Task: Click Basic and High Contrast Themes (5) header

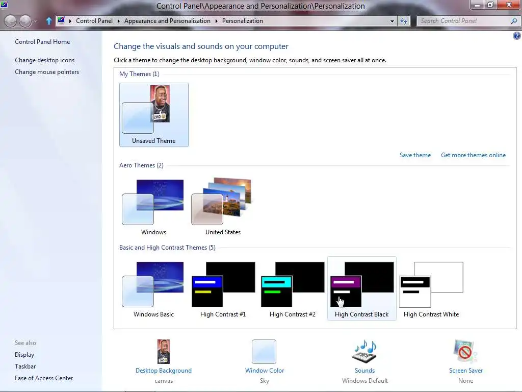Action: tap(167, 248)
